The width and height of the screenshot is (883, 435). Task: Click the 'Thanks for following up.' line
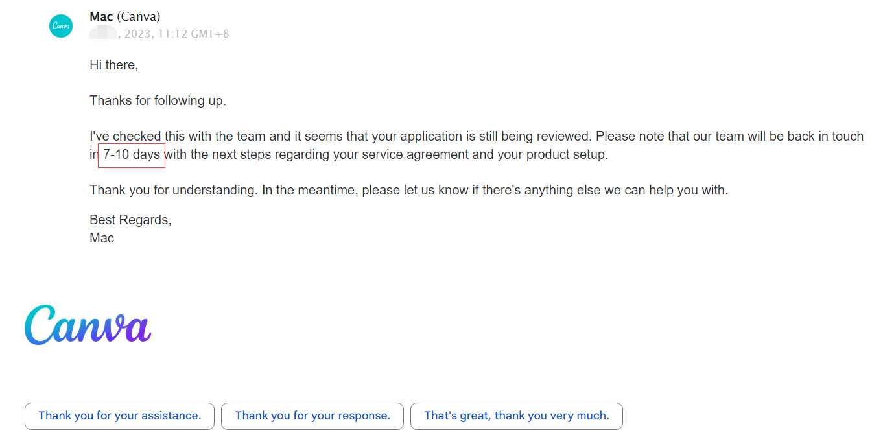[158, 100]
